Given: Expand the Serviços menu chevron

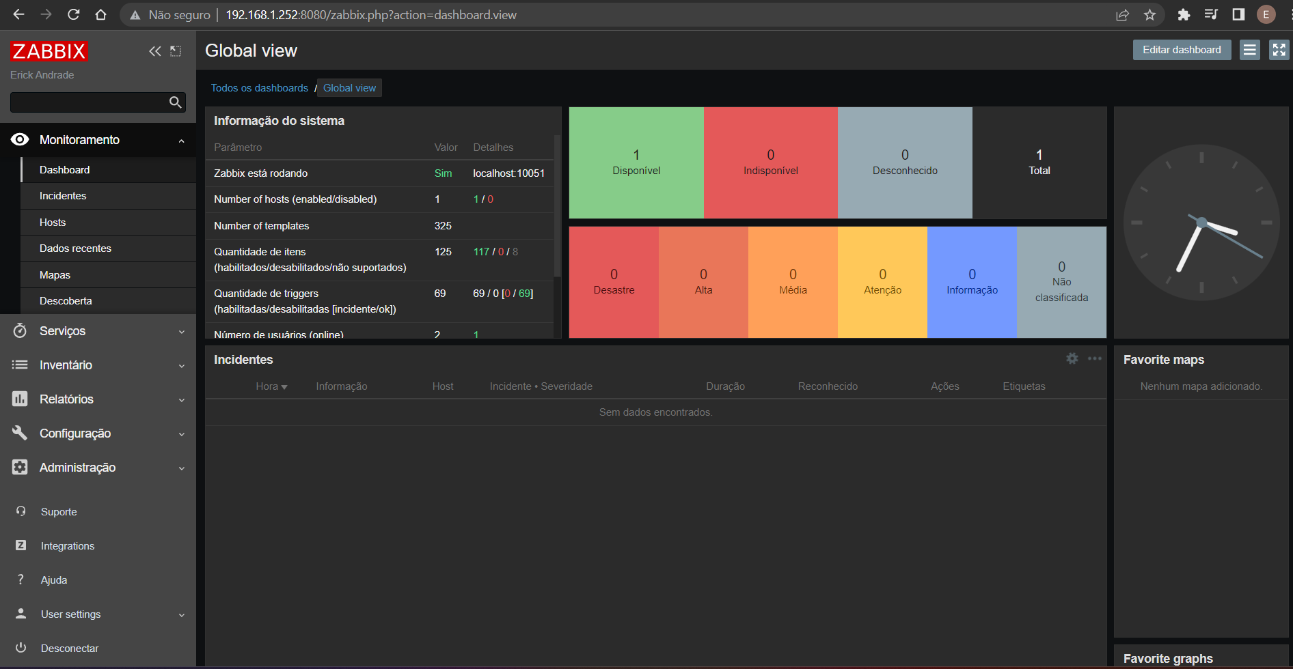Looking at the screenshot, I should click(182, 332).
